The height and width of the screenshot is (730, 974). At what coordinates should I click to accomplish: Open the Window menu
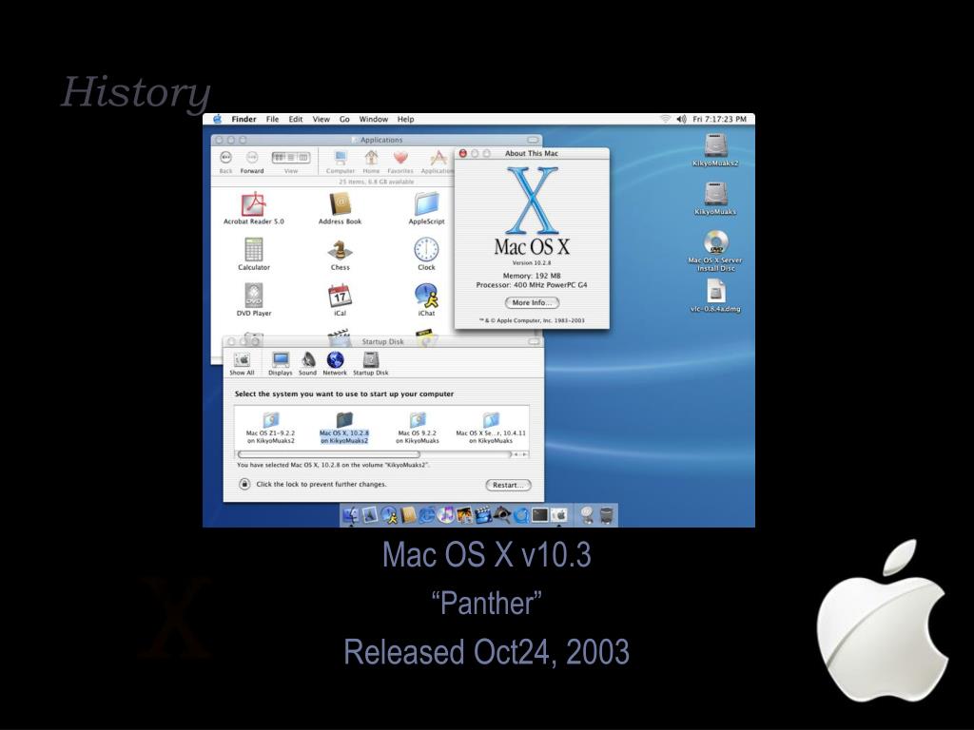click(373, 119)
